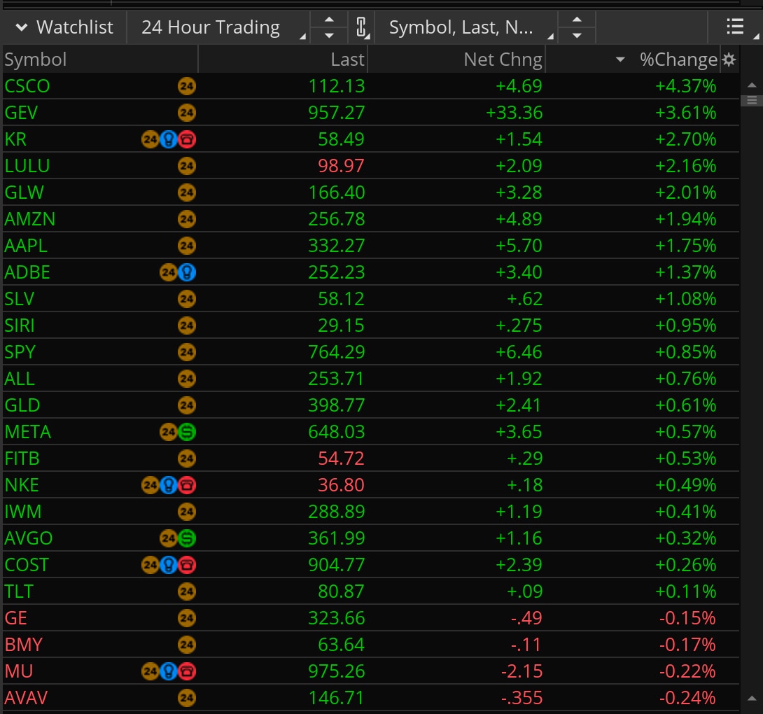Click the percent change +4.37% for CSCO
The width and height of the screenshot is (763, 714).
(x=685, y=86)
